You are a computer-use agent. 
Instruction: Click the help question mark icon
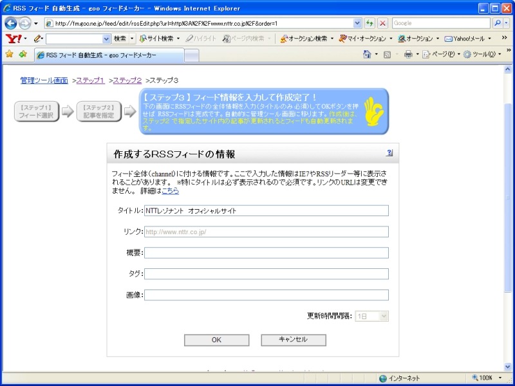[x=389, y=152]
